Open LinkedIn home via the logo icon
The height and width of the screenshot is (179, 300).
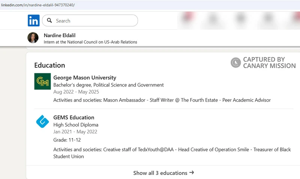[34, 20]
